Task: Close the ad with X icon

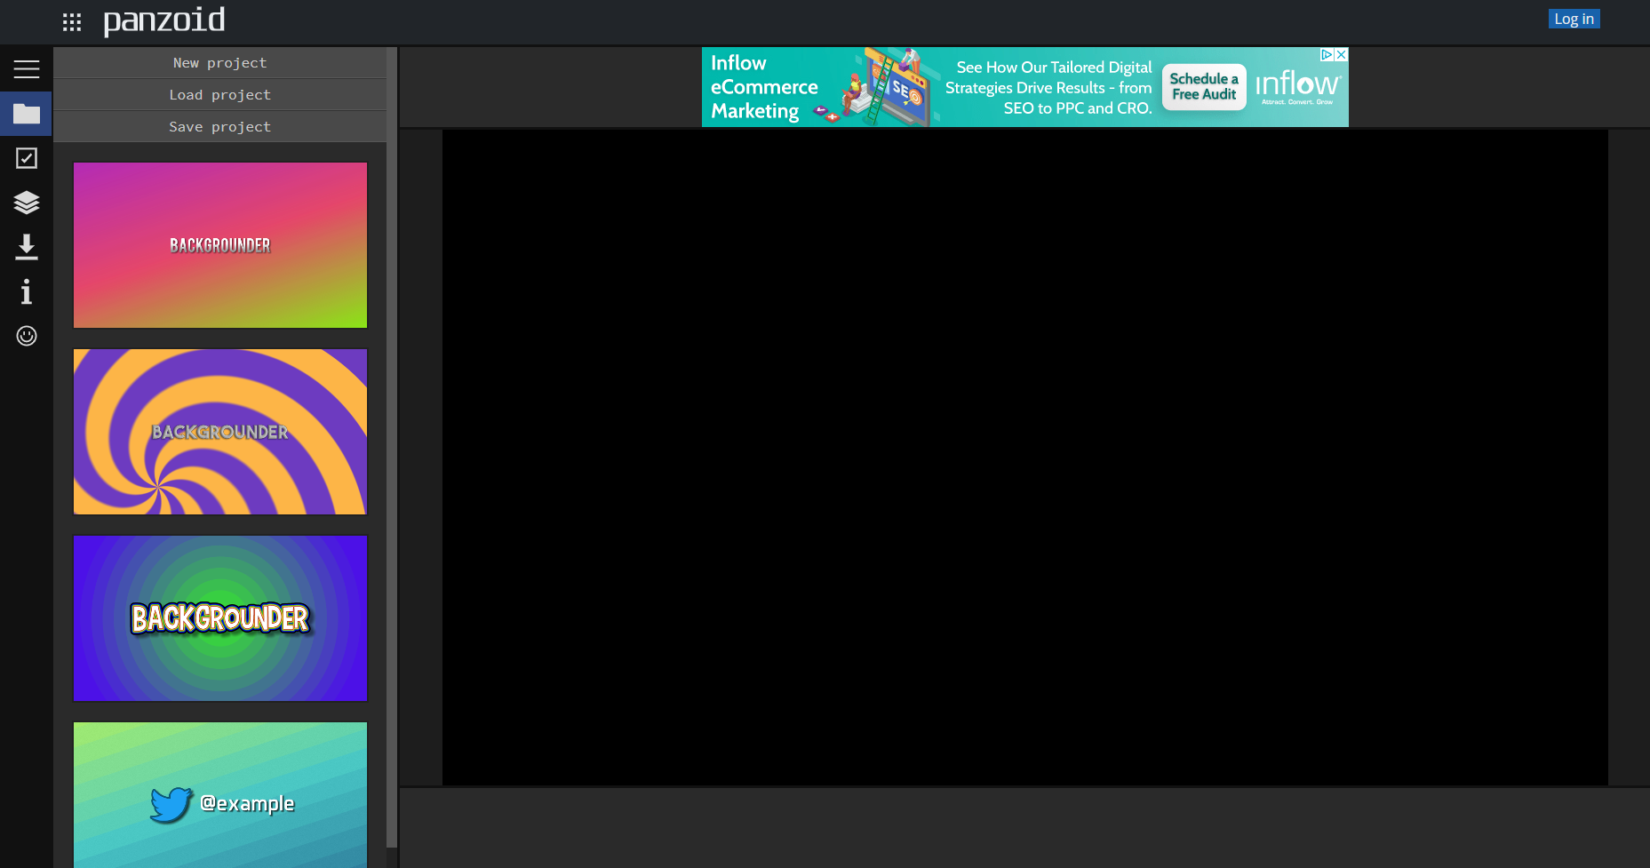Action: pos(1342,55)
